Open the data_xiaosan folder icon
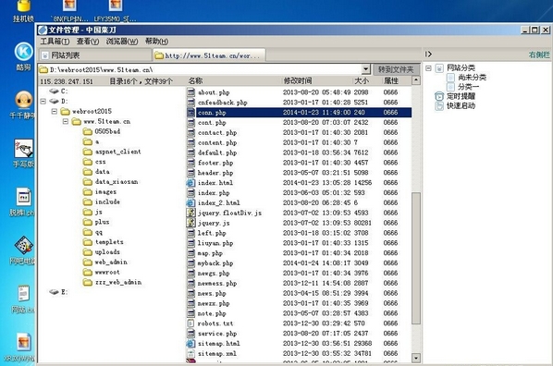The image size is (553, 366). [x=88, y=182]
